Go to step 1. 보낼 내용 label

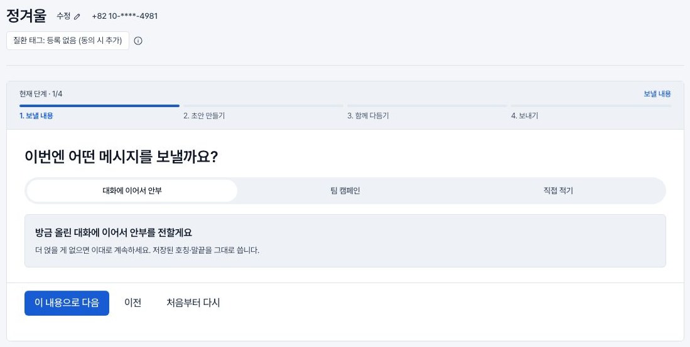click(x=36, y=116)
